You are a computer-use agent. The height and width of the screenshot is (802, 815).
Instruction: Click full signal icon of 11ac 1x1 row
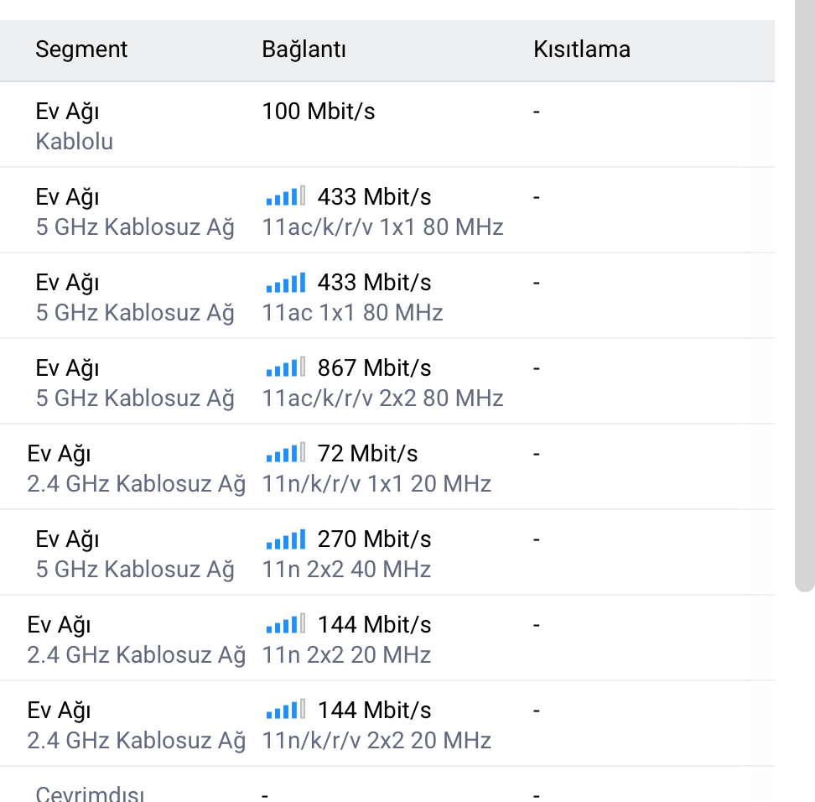pos(285,282)
